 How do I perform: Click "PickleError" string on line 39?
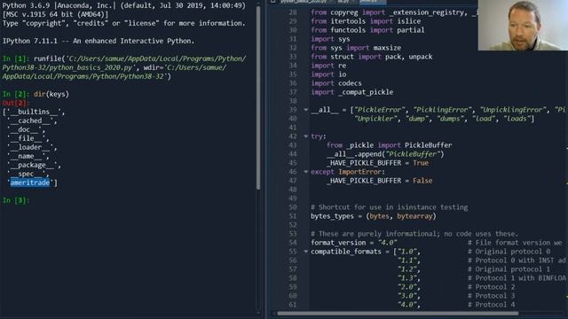coord(379,110)
